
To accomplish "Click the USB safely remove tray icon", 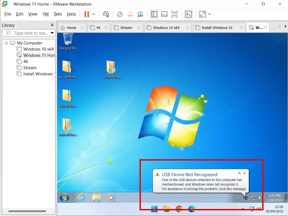I will tap(245, 198).
